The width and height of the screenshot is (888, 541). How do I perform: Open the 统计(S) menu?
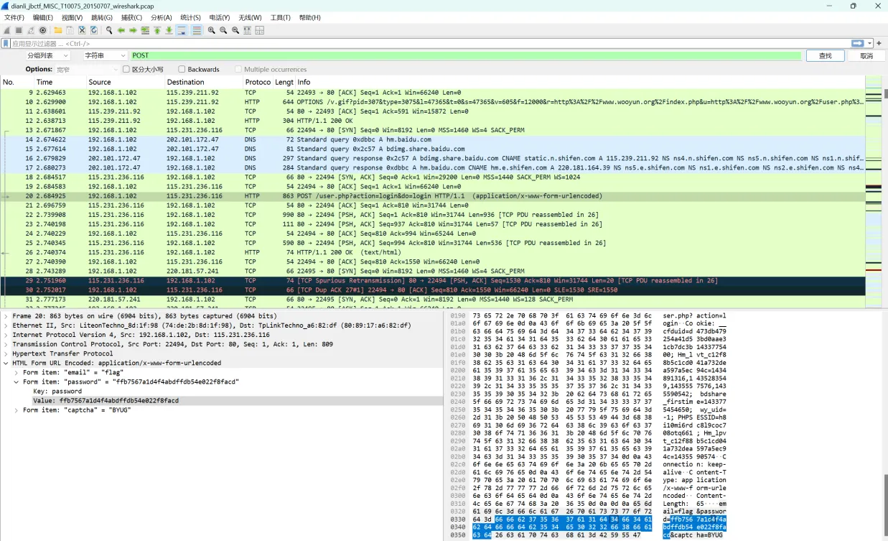[x=190, y=17]
